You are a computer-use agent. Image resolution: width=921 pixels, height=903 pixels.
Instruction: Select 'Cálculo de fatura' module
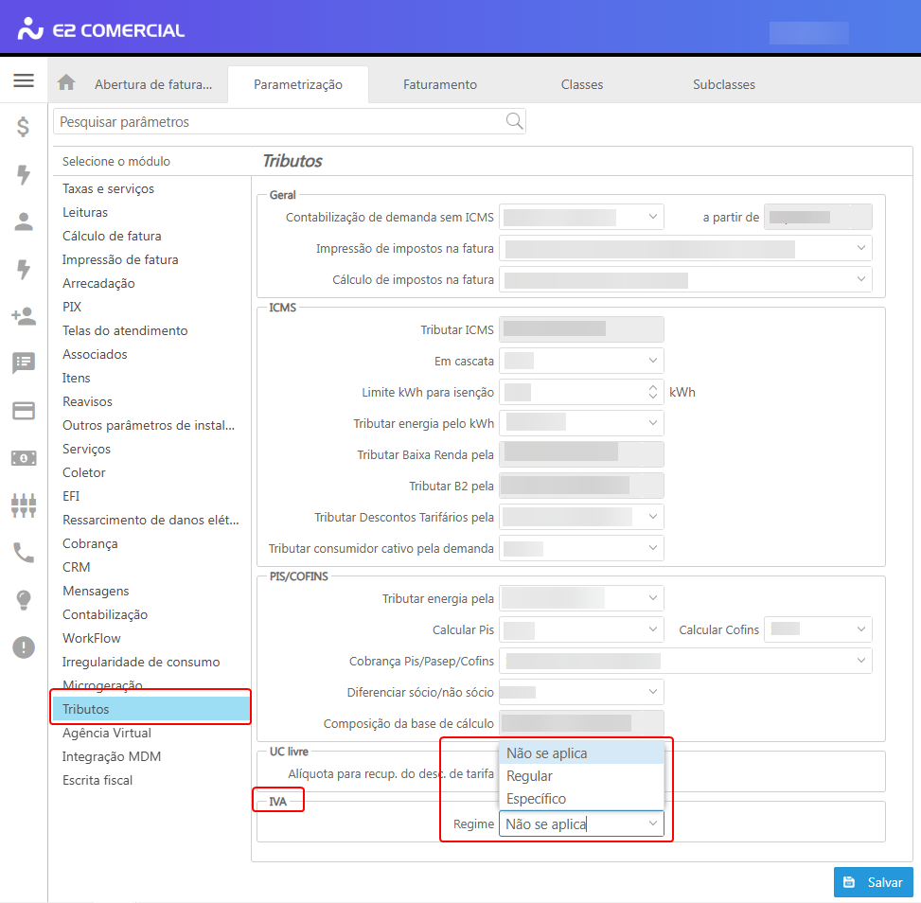[x=112, y=236]
